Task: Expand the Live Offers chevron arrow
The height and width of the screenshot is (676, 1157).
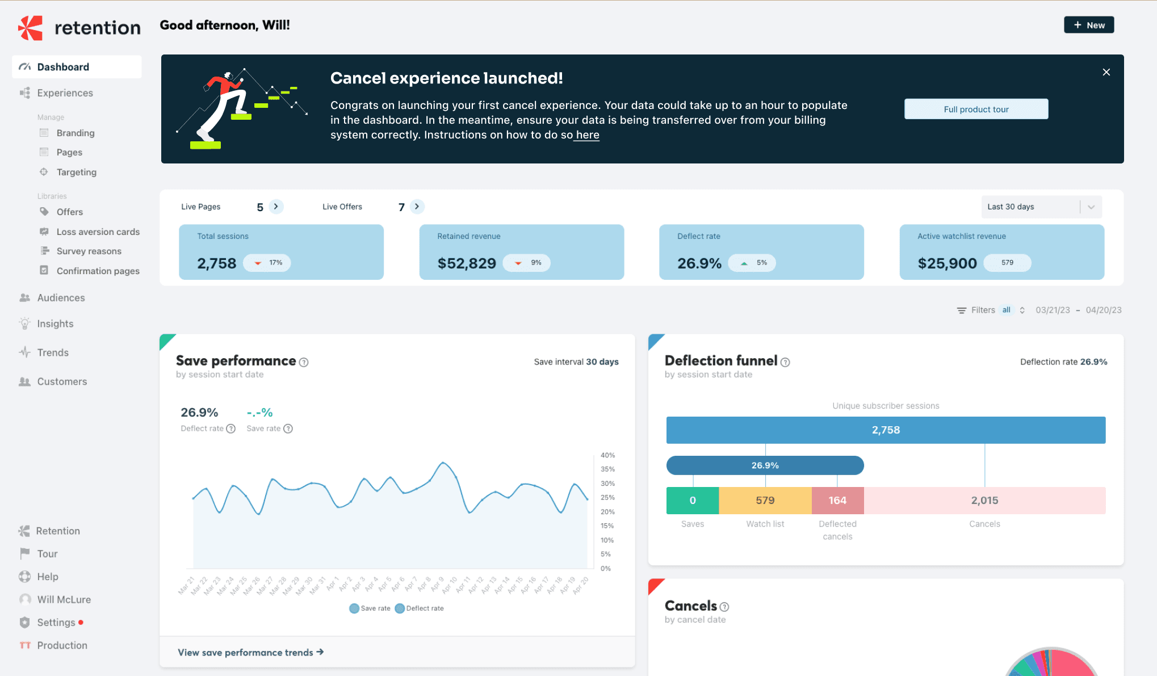Action: (417, 207)
